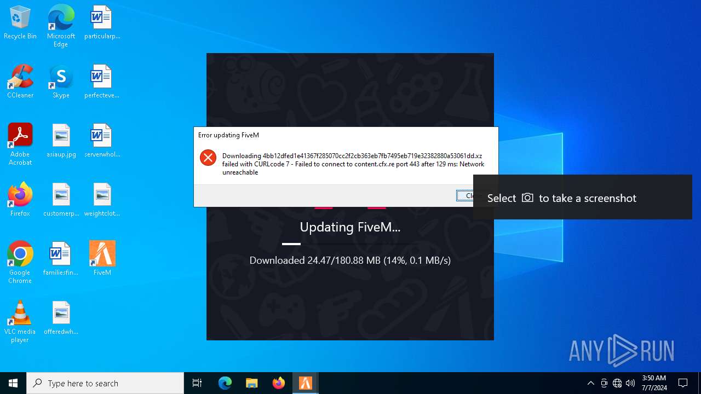This screenshot has width=701, height=394.
Task: Open the Action Center notifications icon
Action: (x=683, y=383)
